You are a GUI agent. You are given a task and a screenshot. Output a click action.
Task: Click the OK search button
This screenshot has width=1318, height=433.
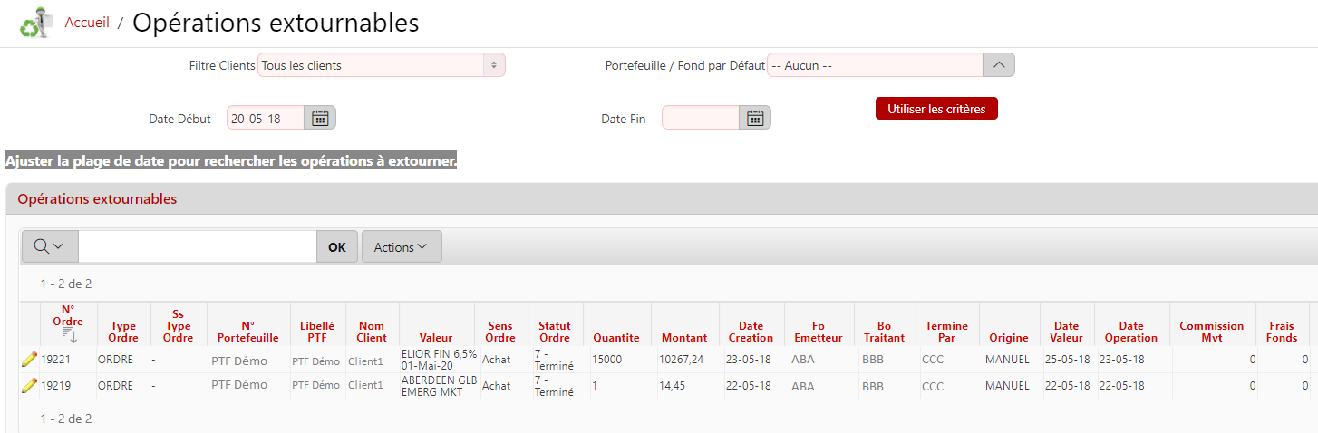coord(336,247)
